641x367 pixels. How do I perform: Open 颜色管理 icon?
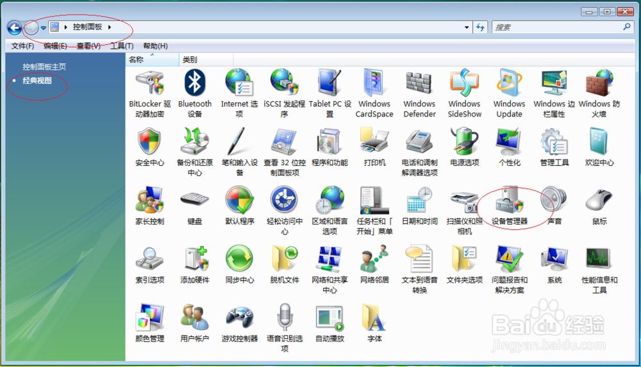(149, 317)
